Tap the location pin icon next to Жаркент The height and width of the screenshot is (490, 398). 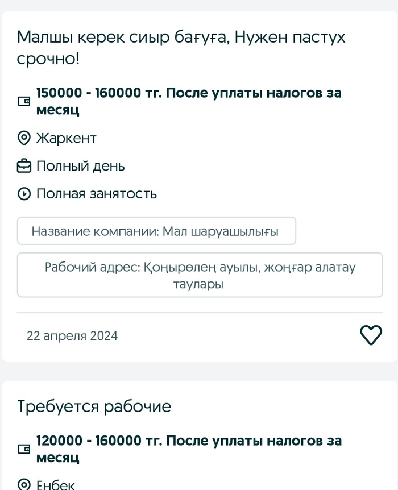(x=24, y=138)
